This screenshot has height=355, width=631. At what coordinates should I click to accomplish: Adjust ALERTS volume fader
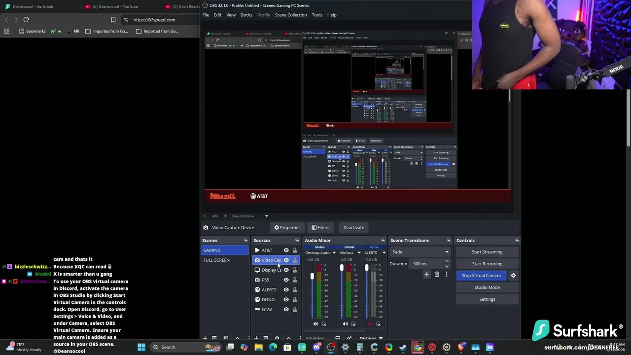tap(367, 268)
